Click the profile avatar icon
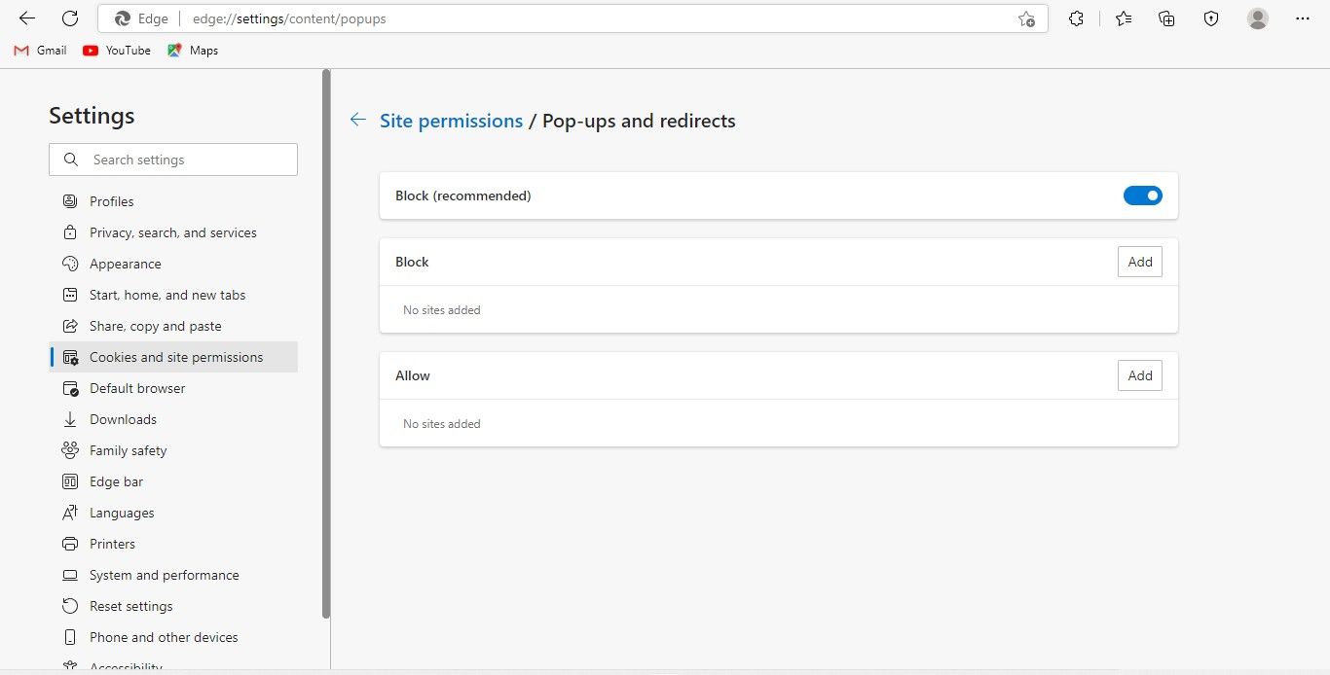Screen dimensions: 1330x675 [1258, 18]
